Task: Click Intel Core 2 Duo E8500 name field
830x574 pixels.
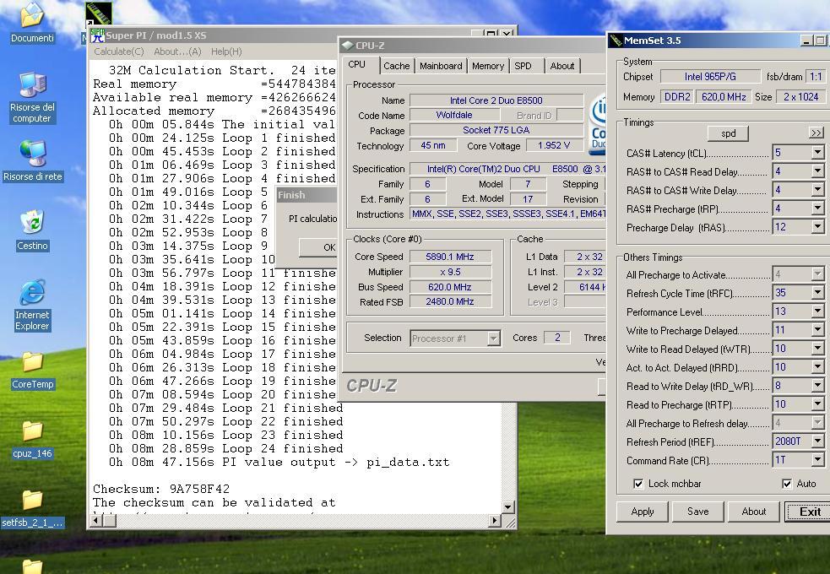Action: (x=496, y=100)
